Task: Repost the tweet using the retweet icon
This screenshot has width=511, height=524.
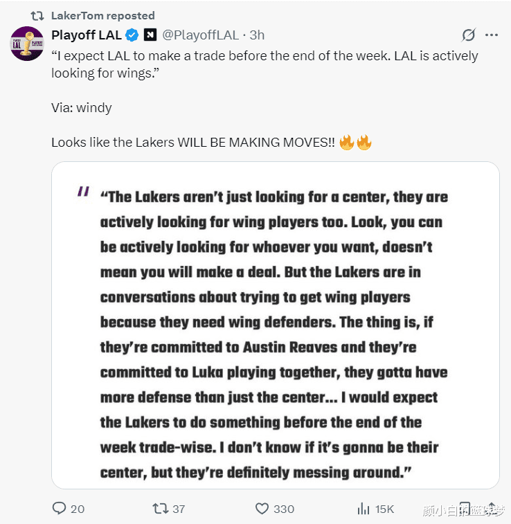Action: pos(160,509)
